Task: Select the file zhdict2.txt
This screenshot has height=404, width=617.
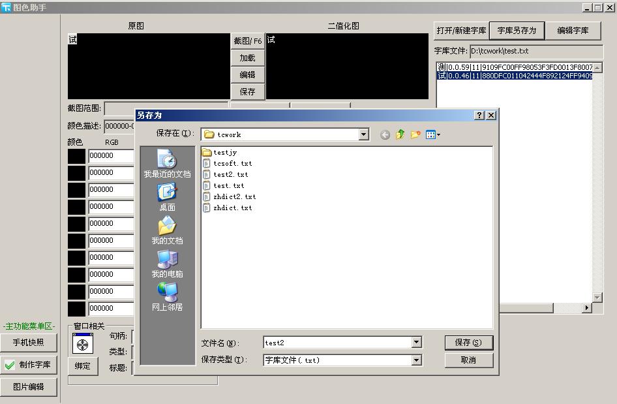Action: click(x=229, y=196)
